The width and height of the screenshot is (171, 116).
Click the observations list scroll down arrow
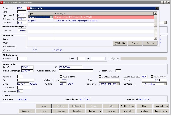click(x=155, y=38)
